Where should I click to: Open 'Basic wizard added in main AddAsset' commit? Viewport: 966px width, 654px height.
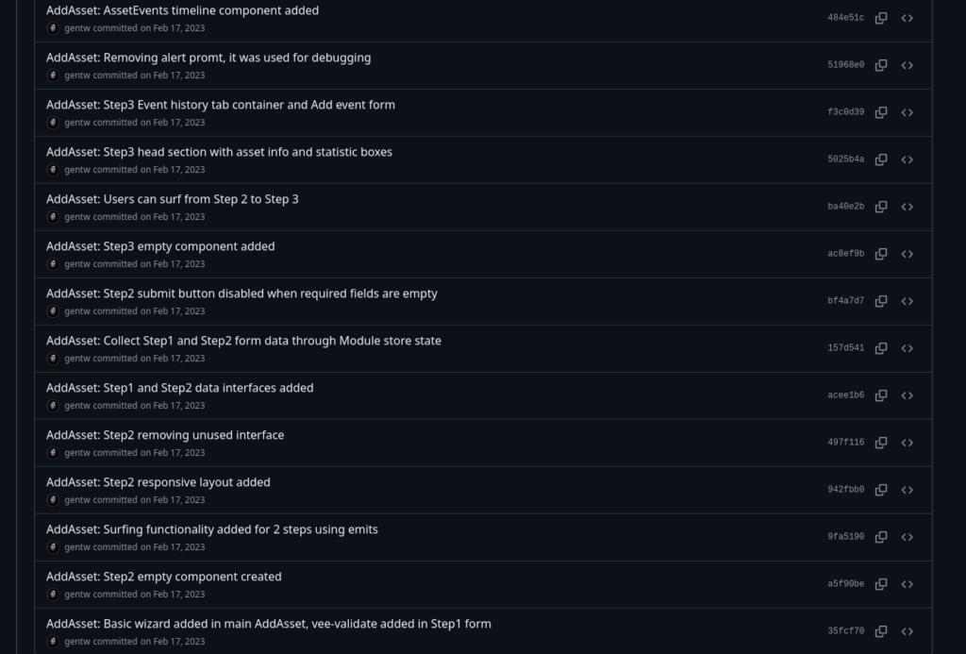pyautogui.click(x=269, y=624)
